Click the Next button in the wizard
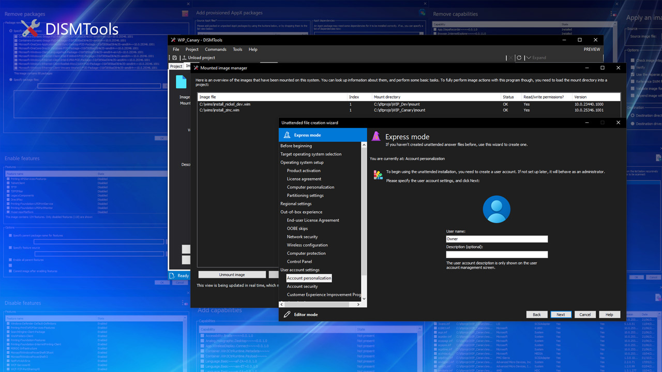Screen dimensions: 662x372 [561, 314]
